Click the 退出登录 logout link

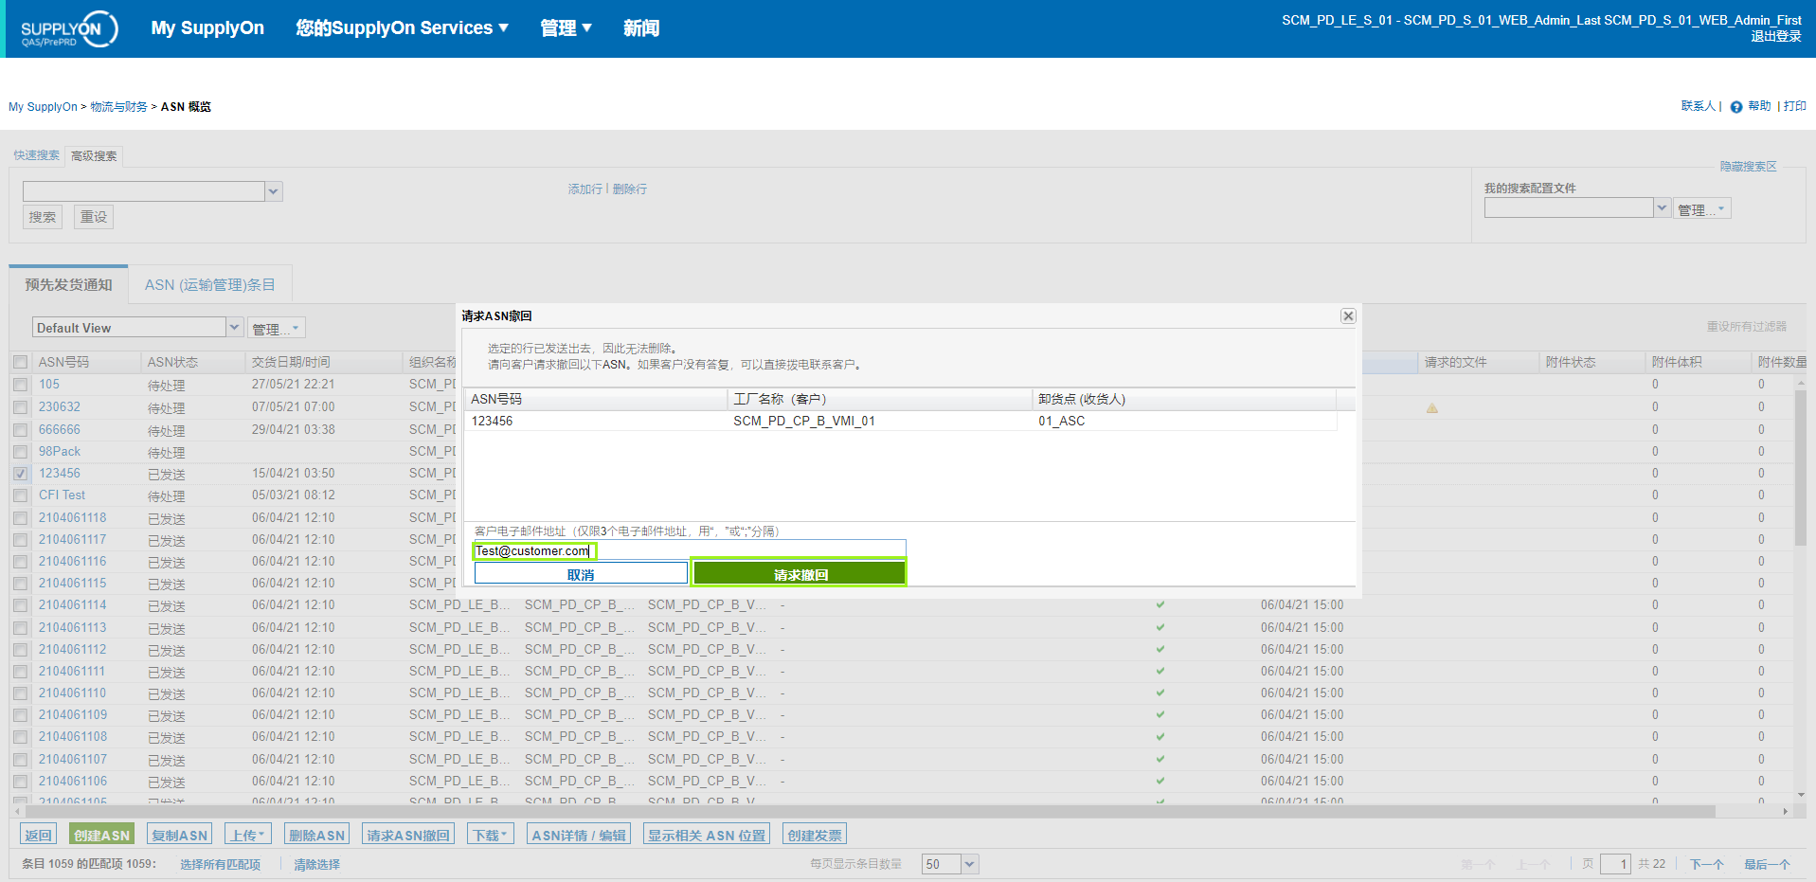coord(1775,36)
